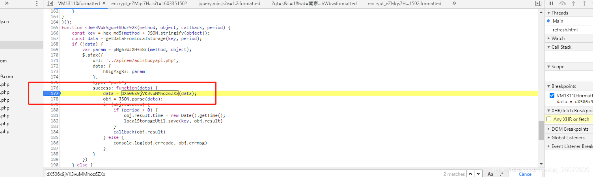Open encrypt_eZMqs7H...1502:formatted tab

pos(405,4)
